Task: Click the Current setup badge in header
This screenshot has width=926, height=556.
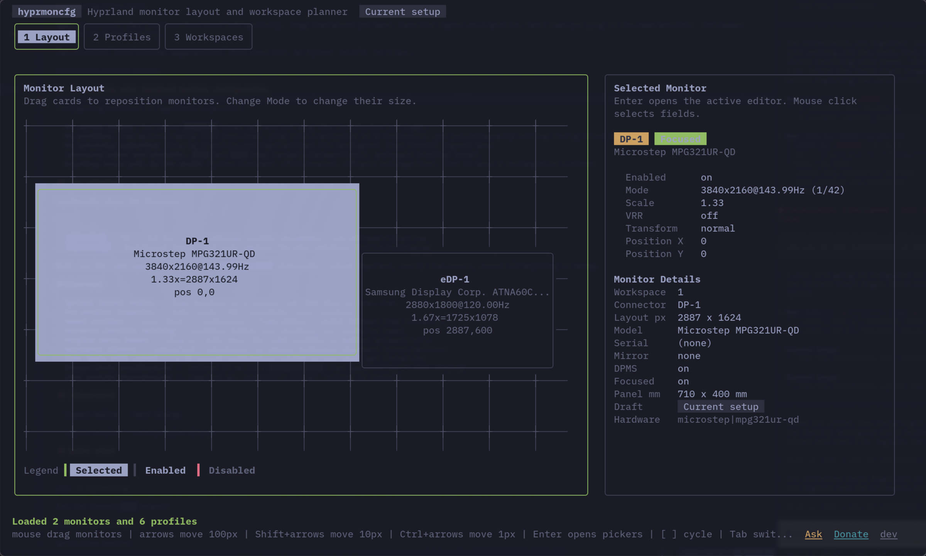Action: pos(402,11)
